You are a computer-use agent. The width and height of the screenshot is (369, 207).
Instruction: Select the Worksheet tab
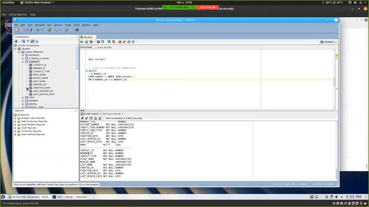[86, 47]
